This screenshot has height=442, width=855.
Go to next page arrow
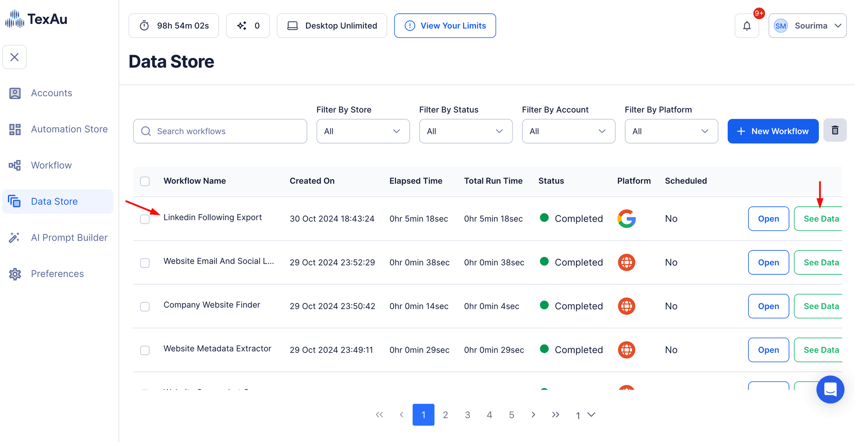pyautogui.click(x=533, y=415)
